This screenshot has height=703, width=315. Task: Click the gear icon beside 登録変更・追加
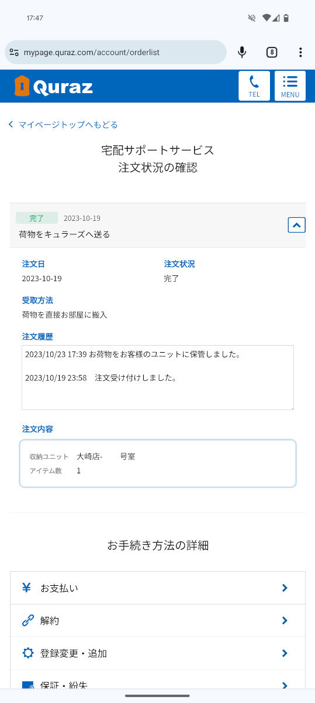27,653
